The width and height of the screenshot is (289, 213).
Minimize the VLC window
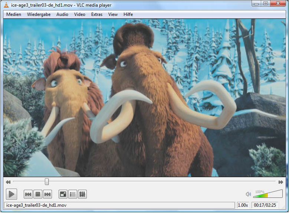pos(257,4)
